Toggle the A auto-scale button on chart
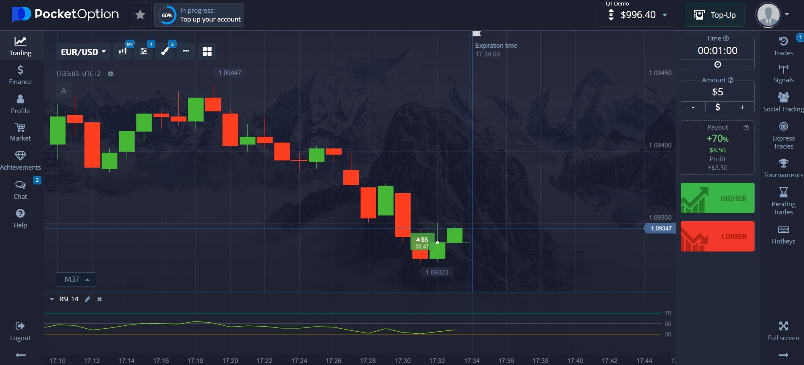The image size is (804, 365). 64,91
